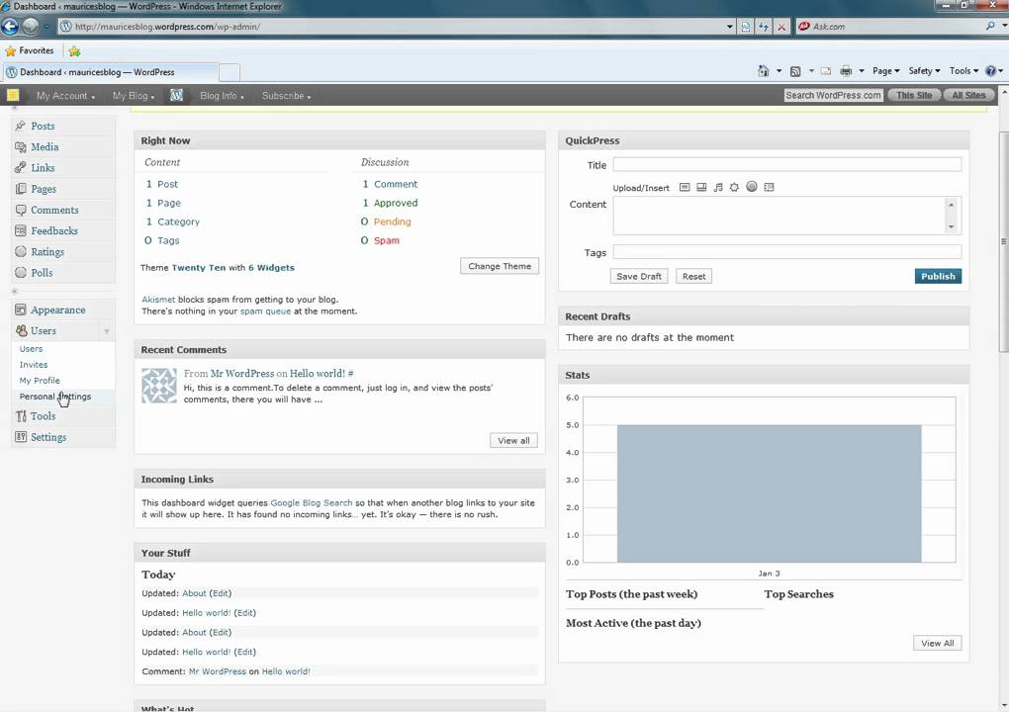
Task: Click the View All button under Stats
Action: point(937,643)
